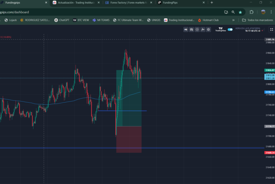Open the fx indicators menu
This screenshot has height=184, width=275.
(x=203, y=29)
